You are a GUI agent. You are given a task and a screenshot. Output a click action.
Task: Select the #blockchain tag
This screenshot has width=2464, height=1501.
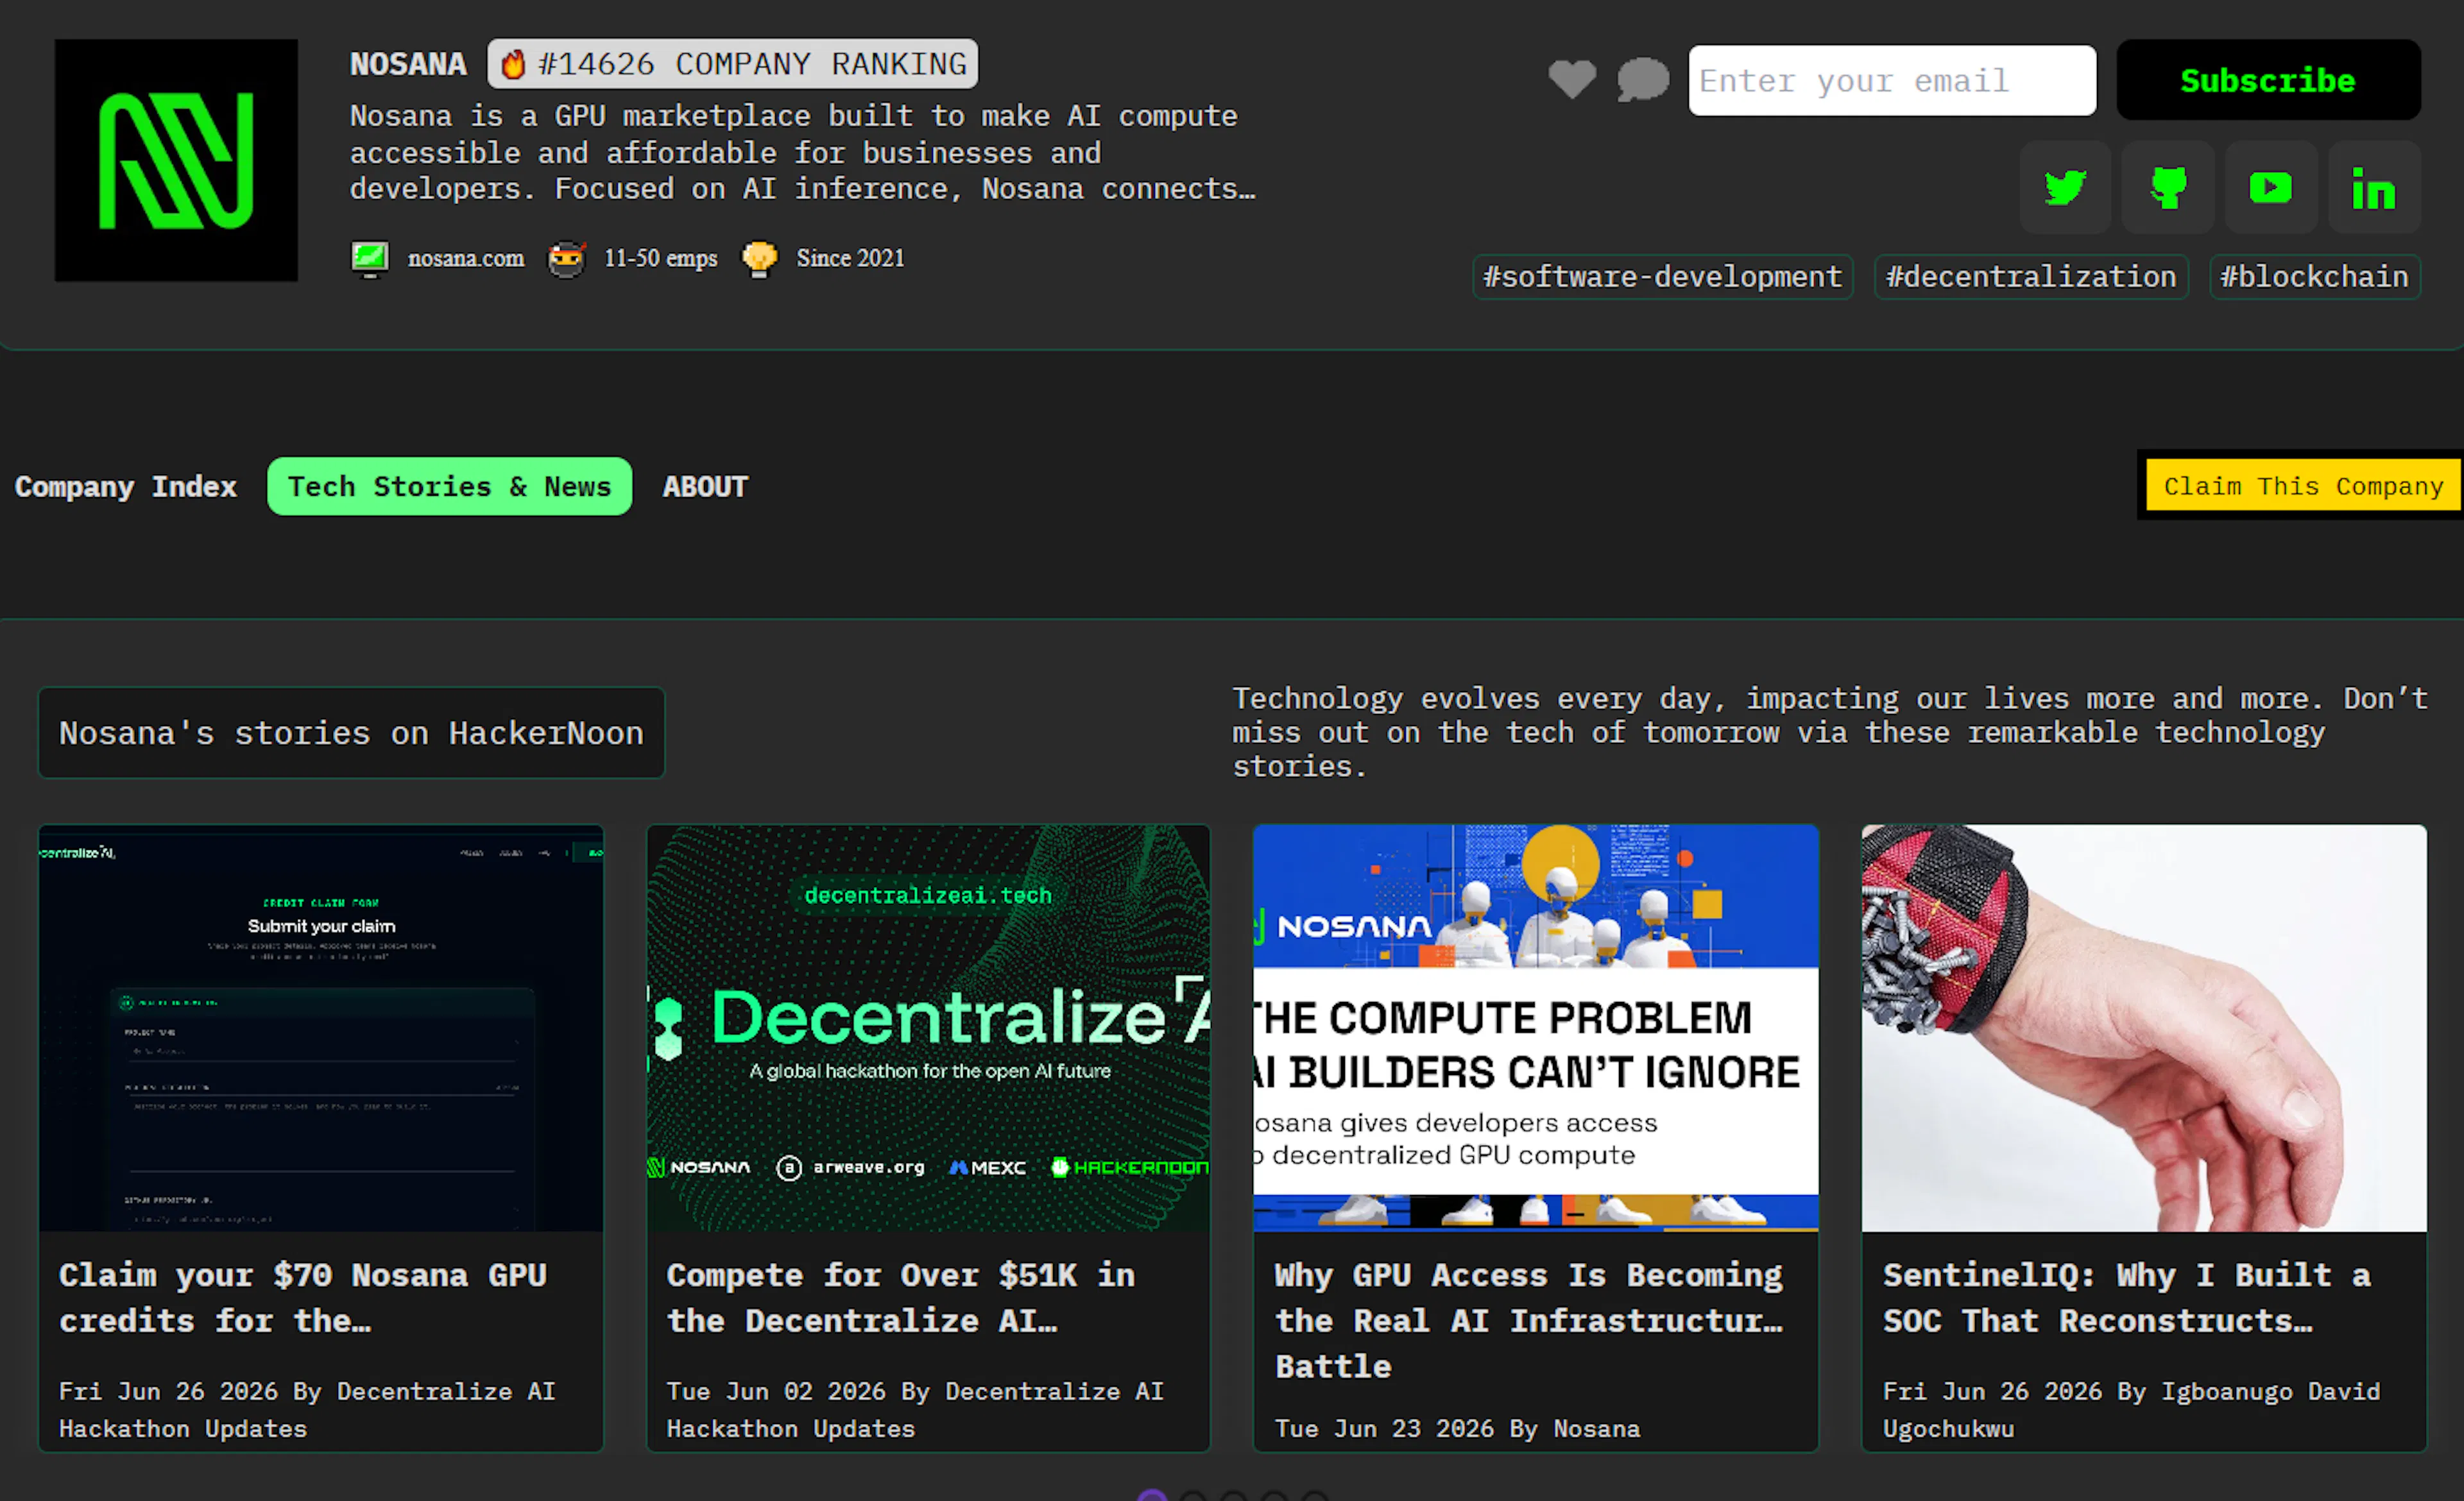point(2315,277)
